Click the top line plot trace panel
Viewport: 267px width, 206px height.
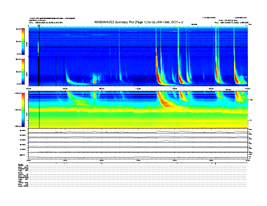(138, 131)
